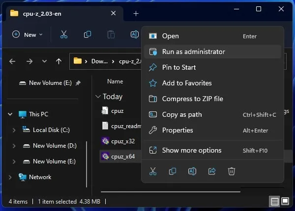295x211 pixels.
Task: Collapse the This PC tree node
Action: point(10,114)
